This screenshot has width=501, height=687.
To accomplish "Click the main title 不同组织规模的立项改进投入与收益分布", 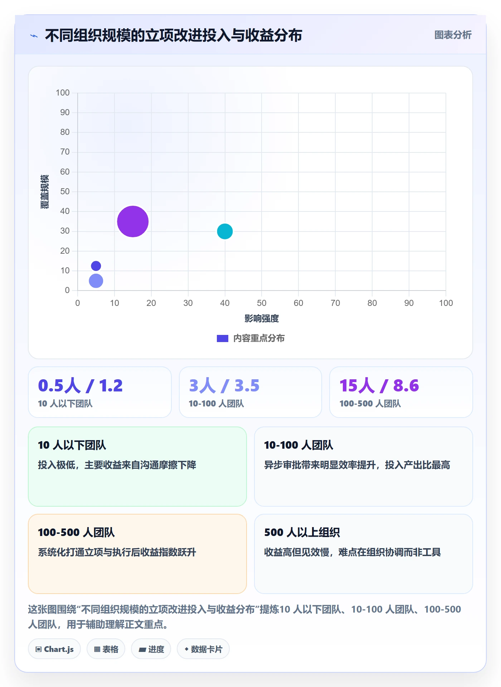I will [174, 35].
